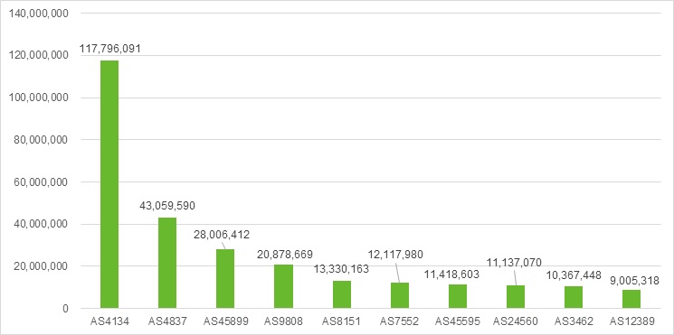Select the AS4837 axis label
This screenshot has width=674, height=335.
pyautogui.click(x=167, y=321)
